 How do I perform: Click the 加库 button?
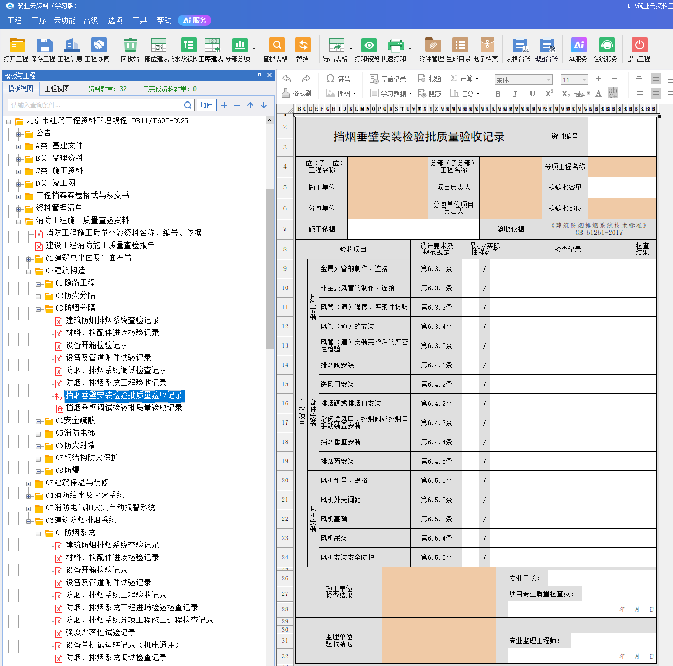pos(206,105)
